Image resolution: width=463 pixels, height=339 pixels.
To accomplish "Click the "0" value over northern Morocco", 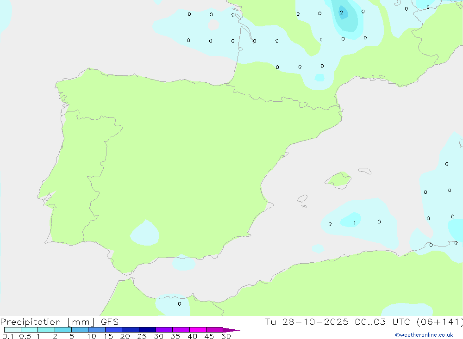I will (x=180, y=303).
